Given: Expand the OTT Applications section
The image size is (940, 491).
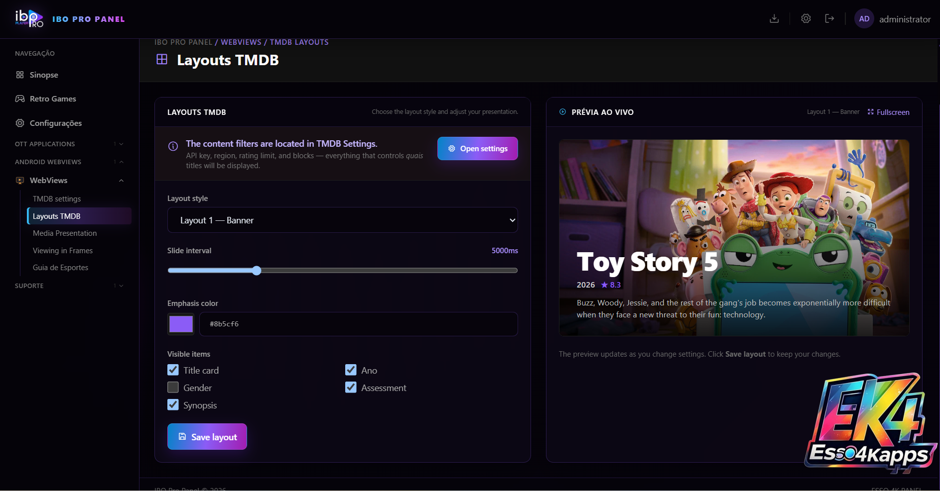Looking at the screenshot, I should pyautogui.click(x=69, y=144).
